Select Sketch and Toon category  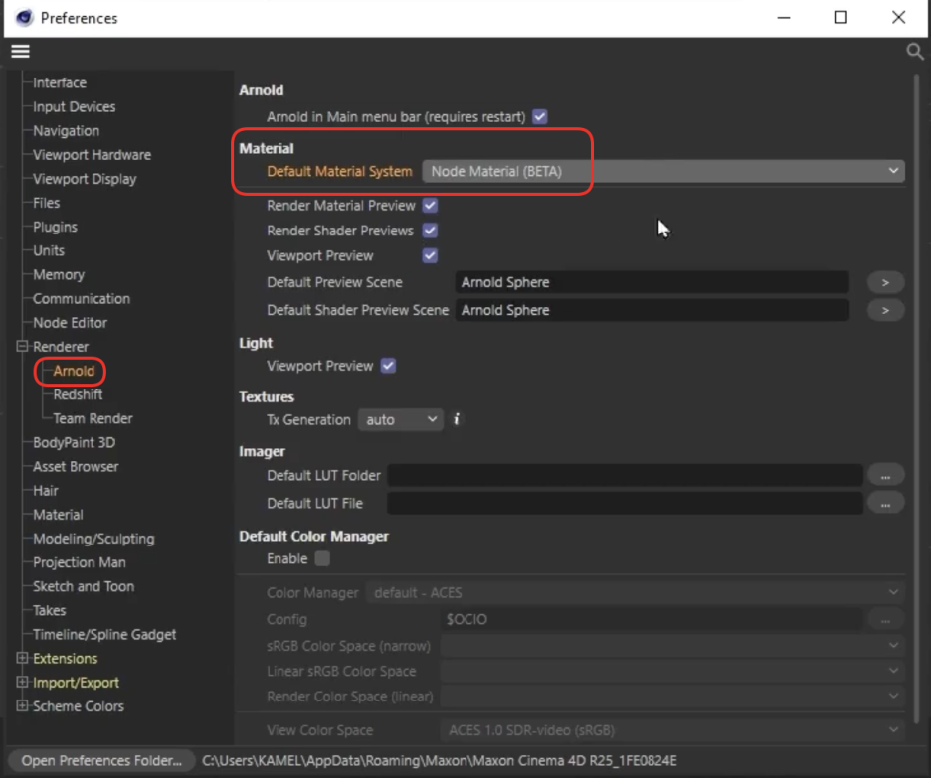pos(84,586)
